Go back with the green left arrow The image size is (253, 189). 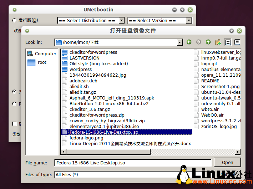[x=189, y=42]
